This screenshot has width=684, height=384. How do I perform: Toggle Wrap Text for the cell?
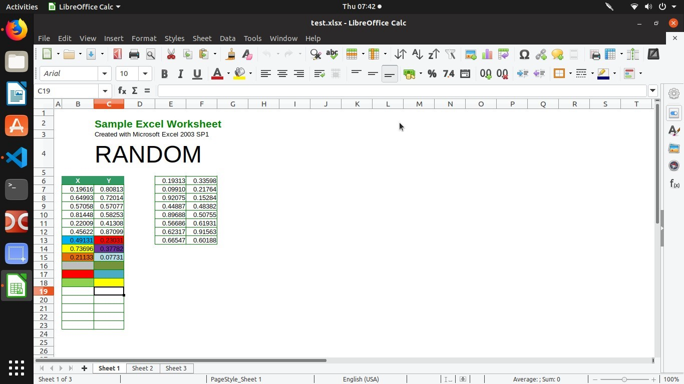[319, 73]
